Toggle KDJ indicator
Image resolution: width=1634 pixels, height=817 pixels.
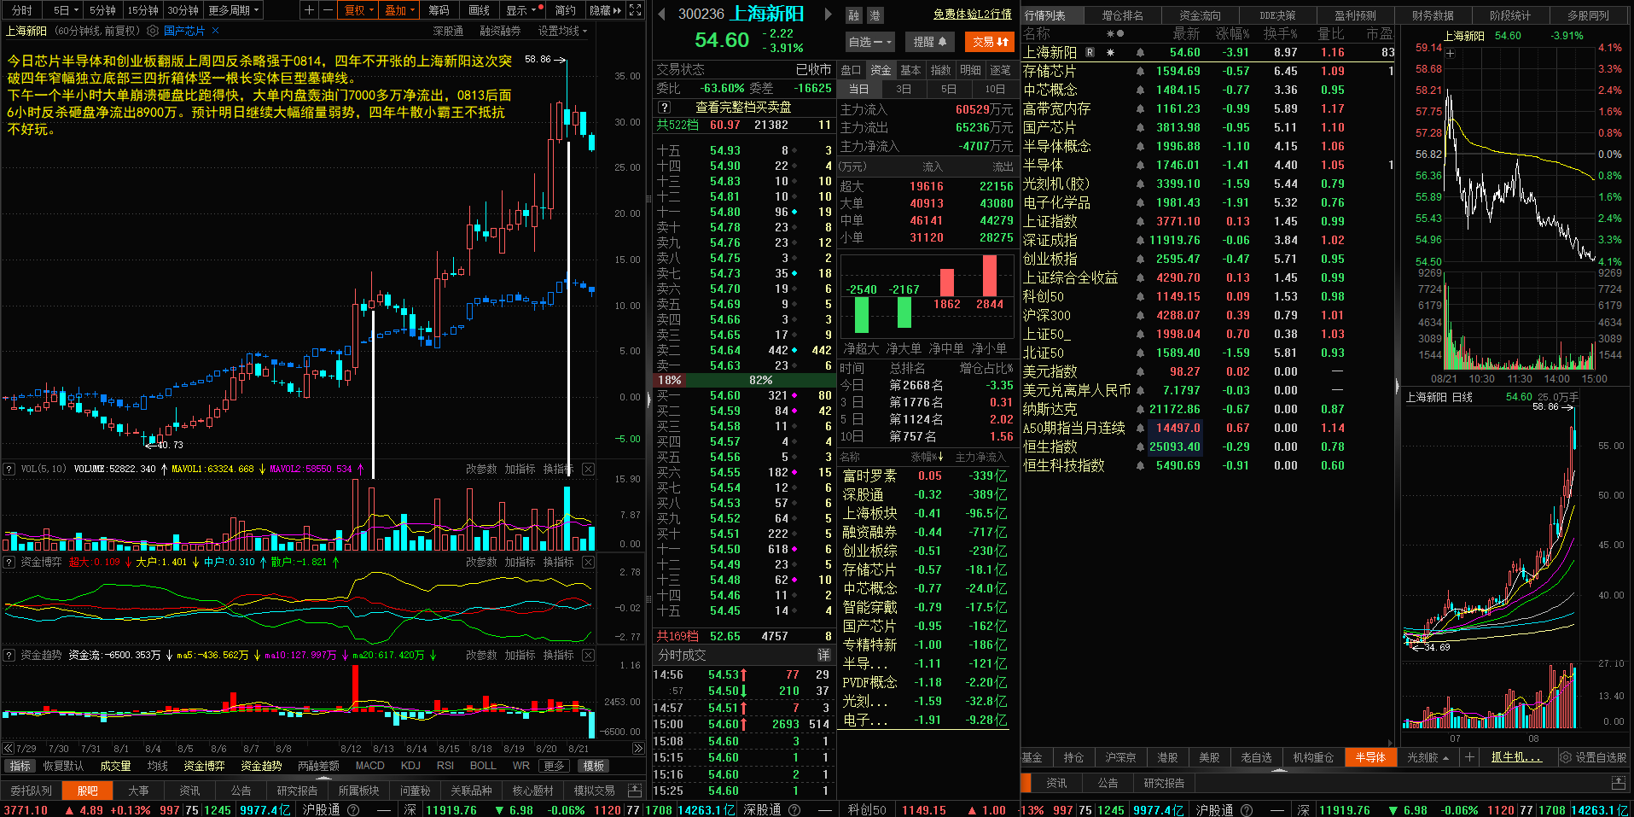(410, 766)
